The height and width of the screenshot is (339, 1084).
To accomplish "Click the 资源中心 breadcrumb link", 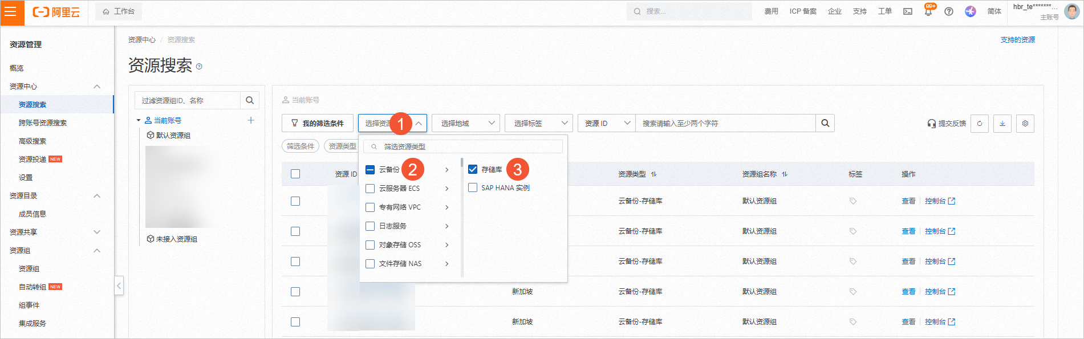I will coord(142,40).
